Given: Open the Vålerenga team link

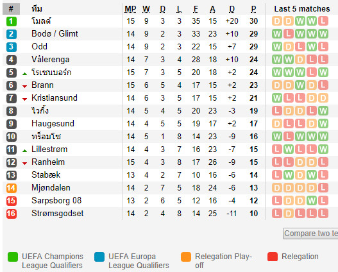Looking at the screenshot, I should click(51, 60).
